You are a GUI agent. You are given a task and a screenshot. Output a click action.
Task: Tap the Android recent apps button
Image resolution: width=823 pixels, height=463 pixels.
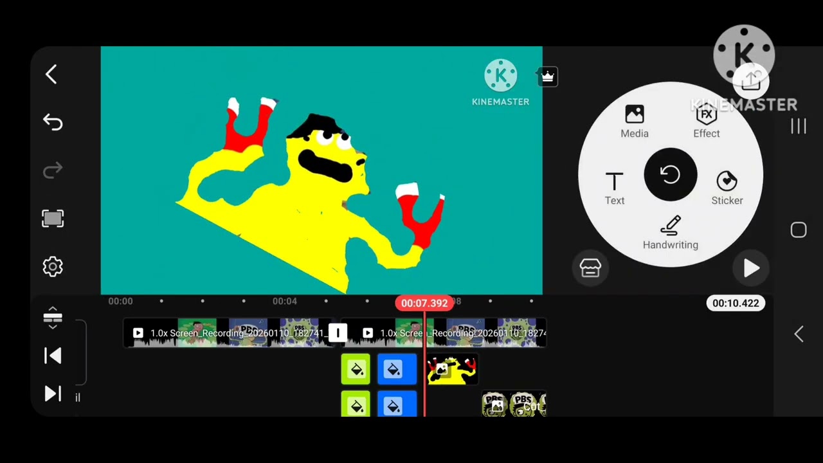[799, 127]
